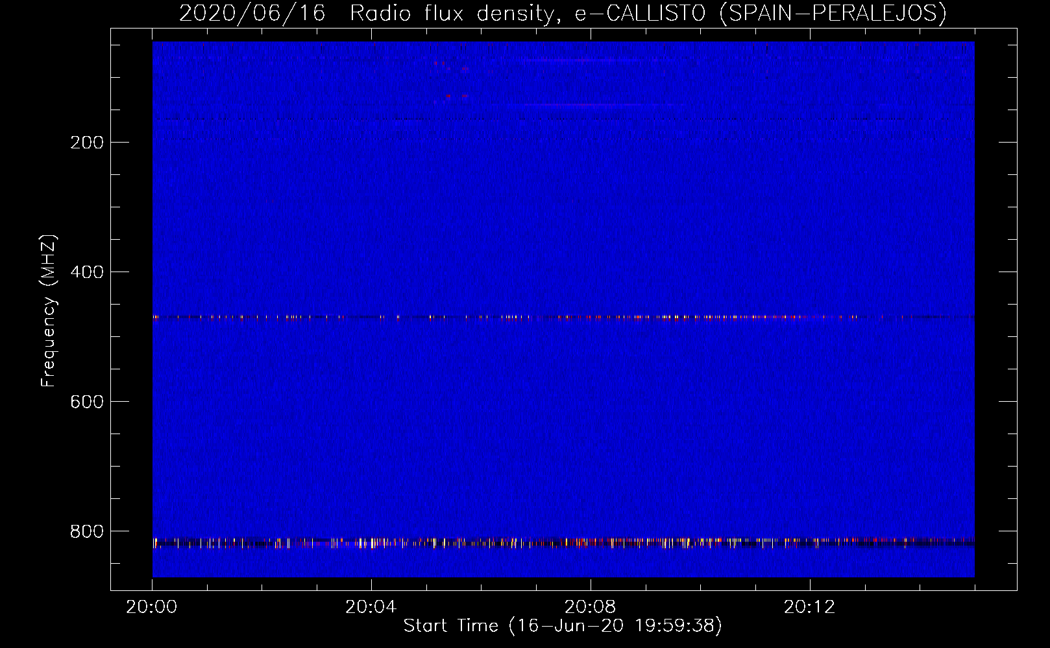Click the 600 MHz frequency tick label
The image size is (1050, 648).
86,401
